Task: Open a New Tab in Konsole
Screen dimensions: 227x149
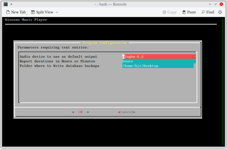Action: [x=16, y=12]
